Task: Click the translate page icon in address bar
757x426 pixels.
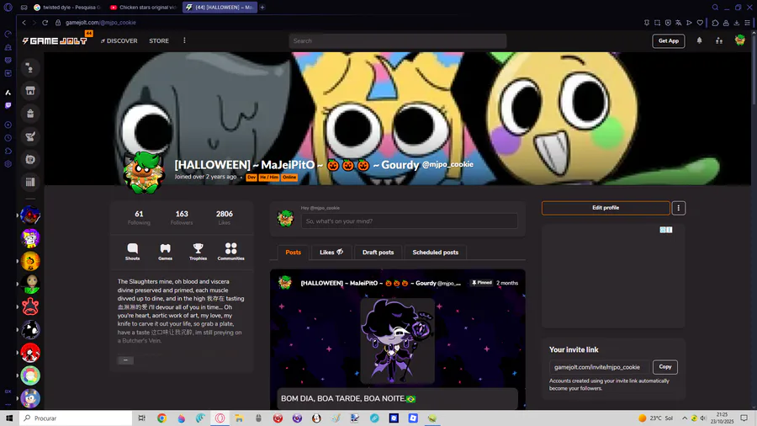Action: click(x=678, y=23)
